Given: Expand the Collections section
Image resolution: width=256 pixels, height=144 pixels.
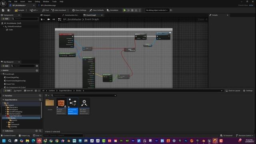Looking at the screenshot, I should point(3,131).
